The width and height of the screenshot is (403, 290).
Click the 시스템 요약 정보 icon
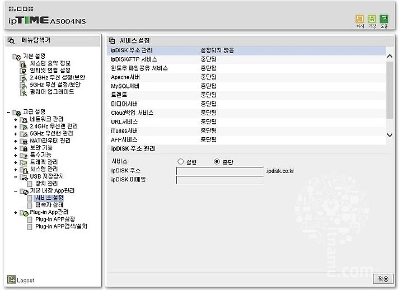[23, 64]
